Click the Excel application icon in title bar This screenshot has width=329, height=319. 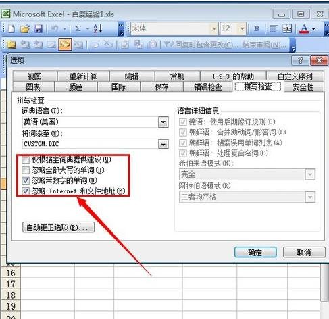point(5,14)
